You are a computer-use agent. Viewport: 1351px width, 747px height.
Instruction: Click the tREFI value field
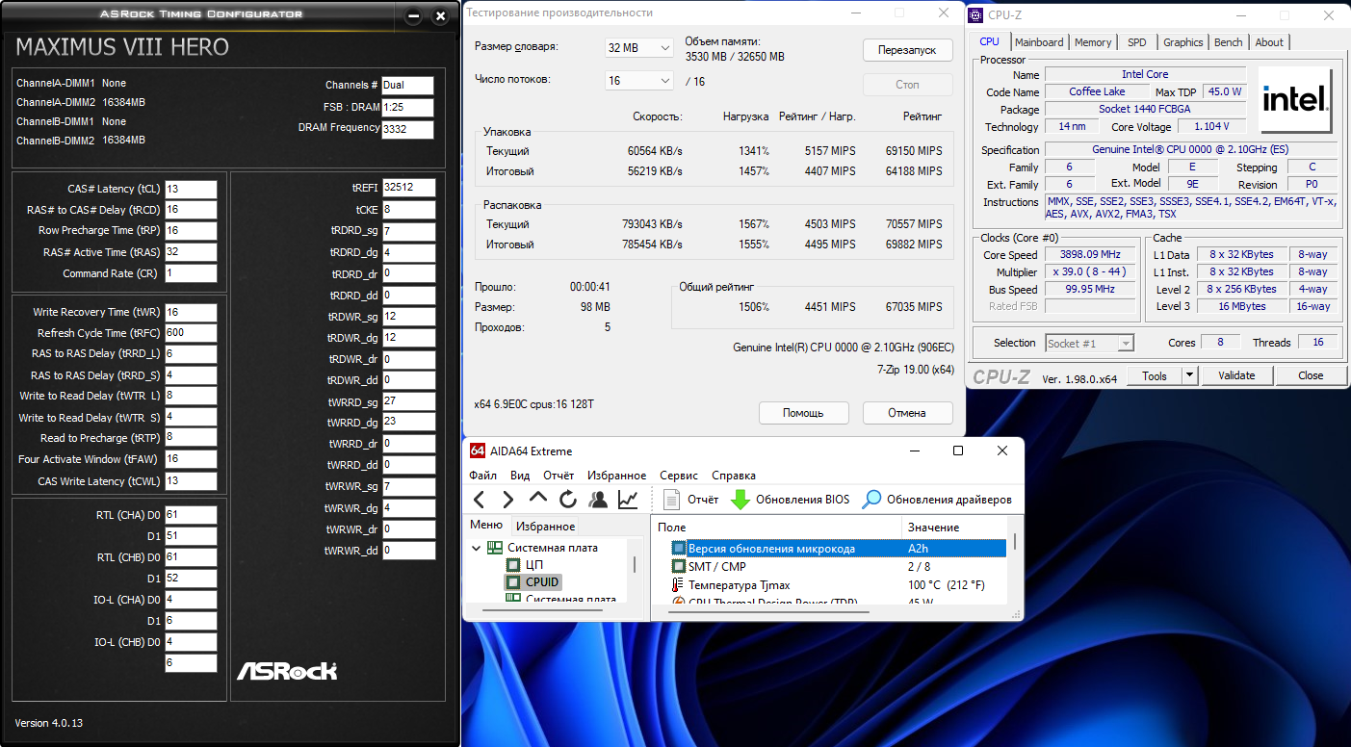pos(408,188)
